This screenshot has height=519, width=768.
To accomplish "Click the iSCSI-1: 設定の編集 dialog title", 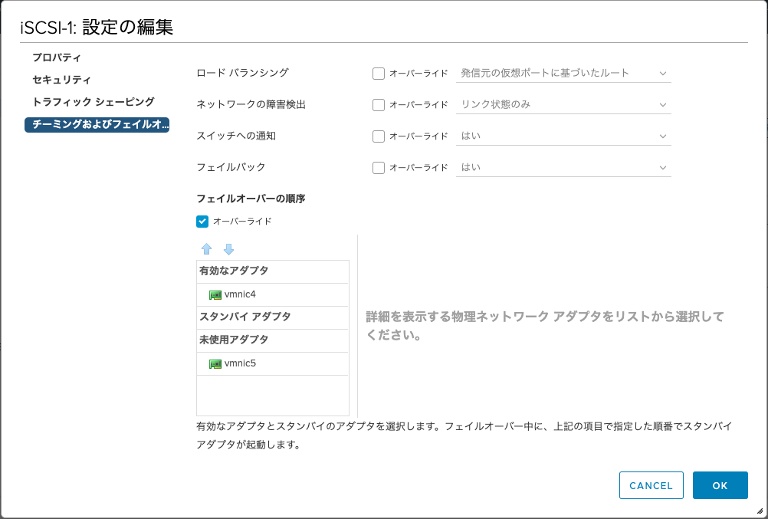I will click(97, 27).
